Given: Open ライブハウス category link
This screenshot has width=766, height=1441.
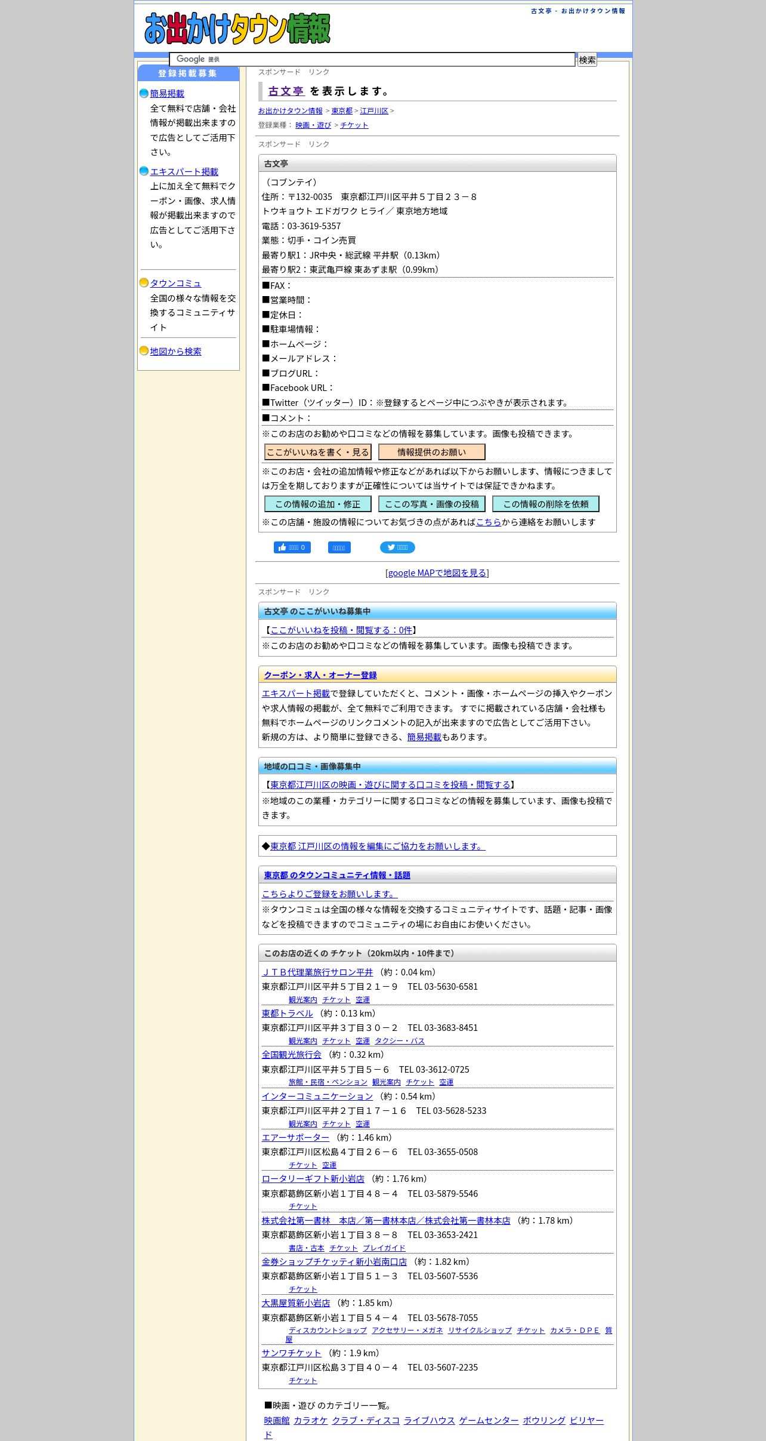Looking at the screenshot, I should point(430,1421).
